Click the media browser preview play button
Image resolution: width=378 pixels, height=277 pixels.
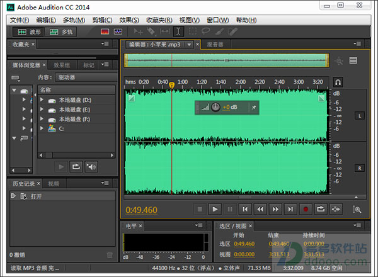pos(61,166)
